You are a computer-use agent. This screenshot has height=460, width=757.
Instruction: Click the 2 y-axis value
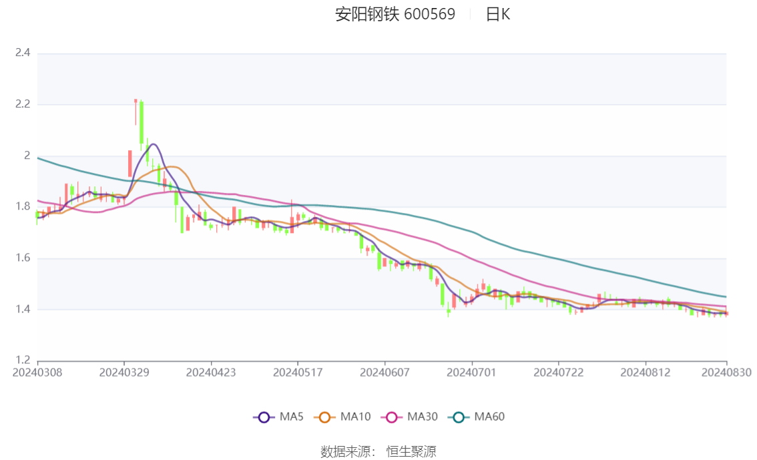[x=27, y=156]
